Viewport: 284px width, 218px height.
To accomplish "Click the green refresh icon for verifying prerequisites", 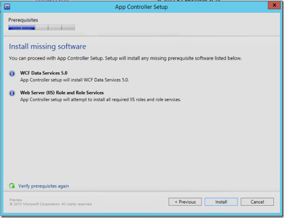I will [x=12, y=186].
